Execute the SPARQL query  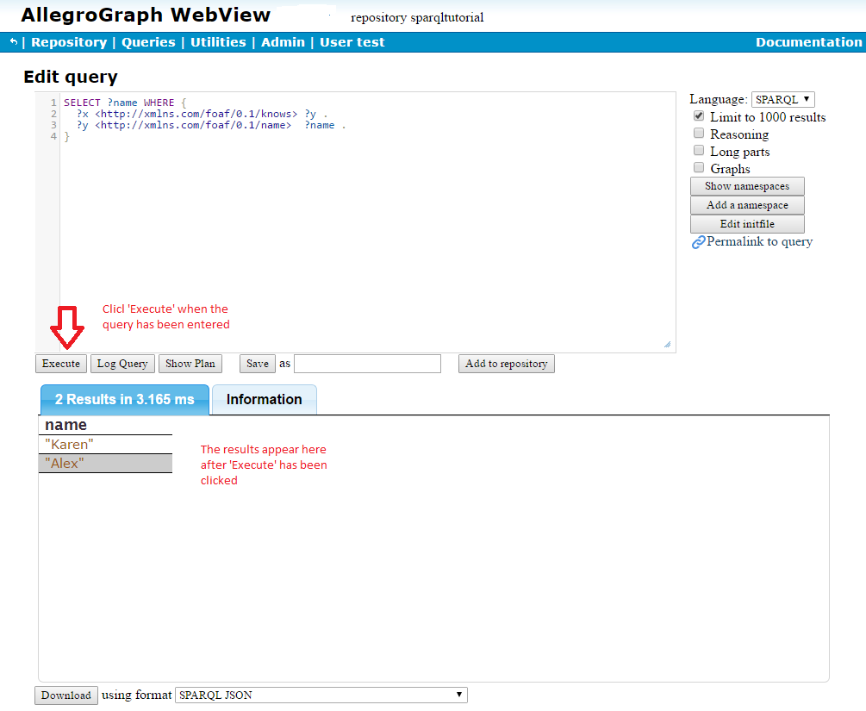pyautogui.click(x=60, y=363)
